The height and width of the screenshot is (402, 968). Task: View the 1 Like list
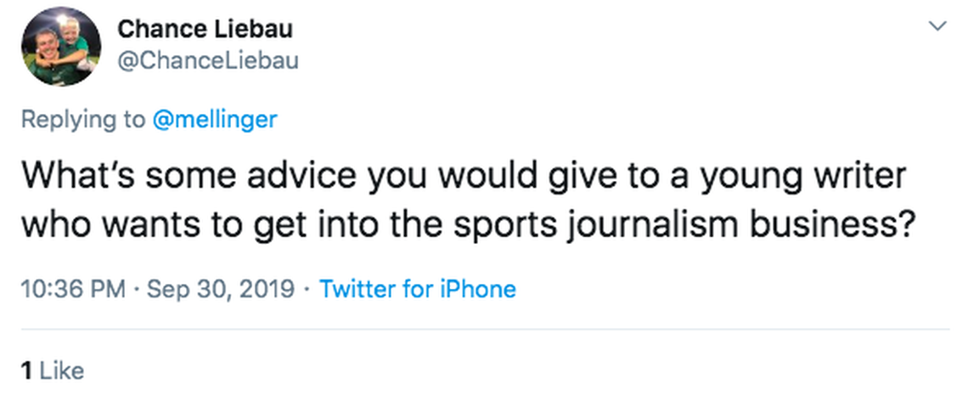pos(52,371)
